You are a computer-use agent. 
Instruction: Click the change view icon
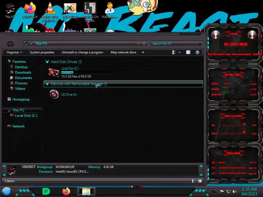click(x=174, y=52)
